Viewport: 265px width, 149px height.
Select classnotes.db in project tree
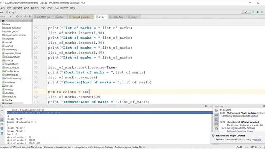click(12, 75)
